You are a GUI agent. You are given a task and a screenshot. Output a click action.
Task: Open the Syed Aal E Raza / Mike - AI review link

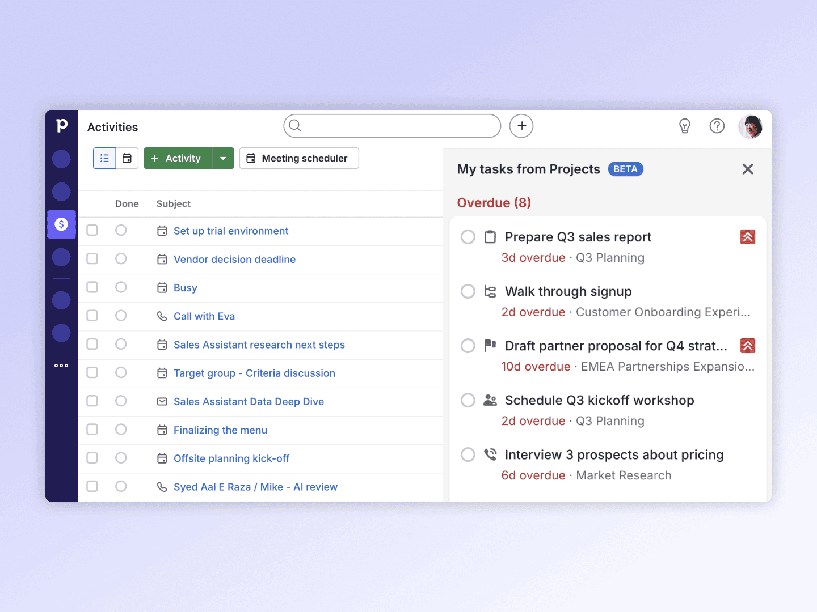tap(255, 487)
